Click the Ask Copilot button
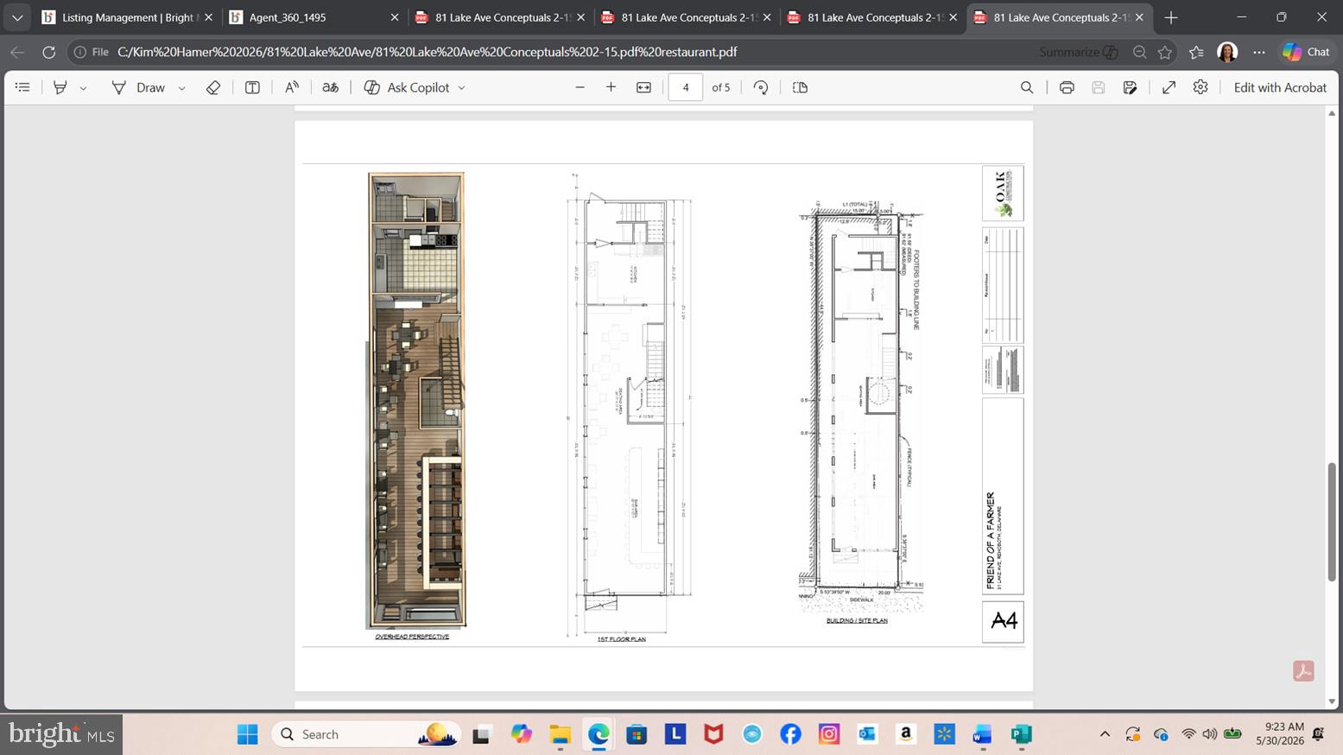The image size is (1343, 755). pos(408,87)
